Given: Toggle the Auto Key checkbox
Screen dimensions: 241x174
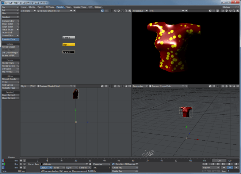Looking at the screenshot, I should pos(113,164).
